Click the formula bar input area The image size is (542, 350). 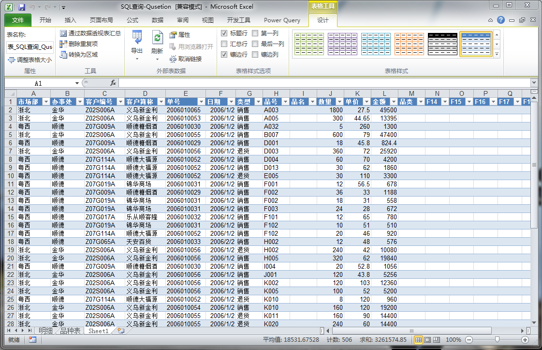tap(324, 83)
